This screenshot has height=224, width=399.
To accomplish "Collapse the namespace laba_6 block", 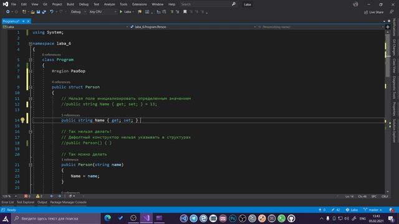I will click(31, 44).
